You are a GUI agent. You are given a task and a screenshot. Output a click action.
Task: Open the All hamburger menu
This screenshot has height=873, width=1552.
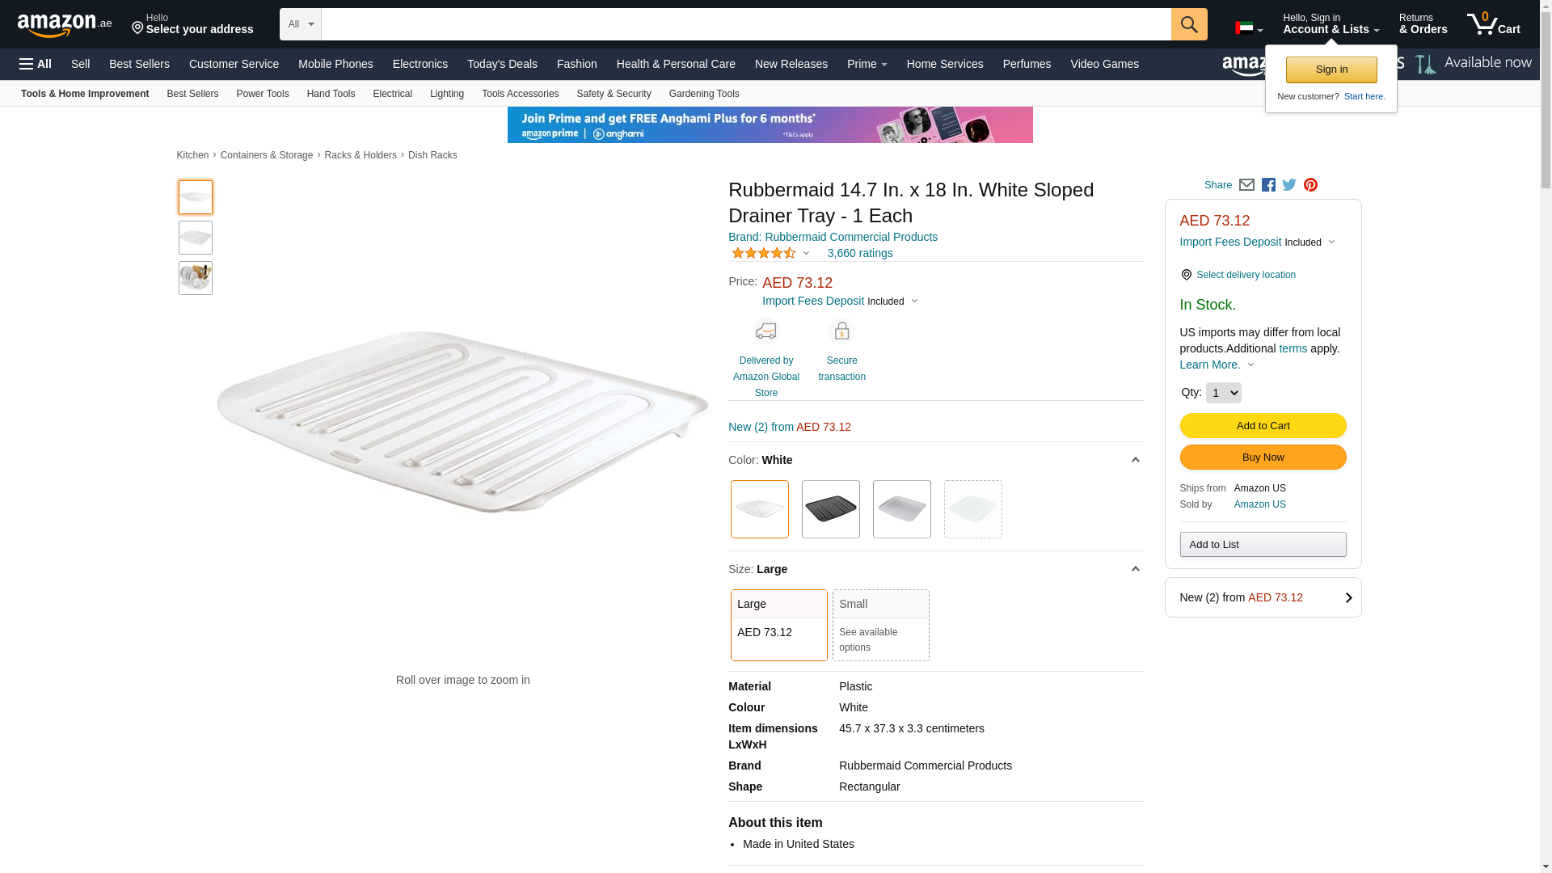click(36, 64)
